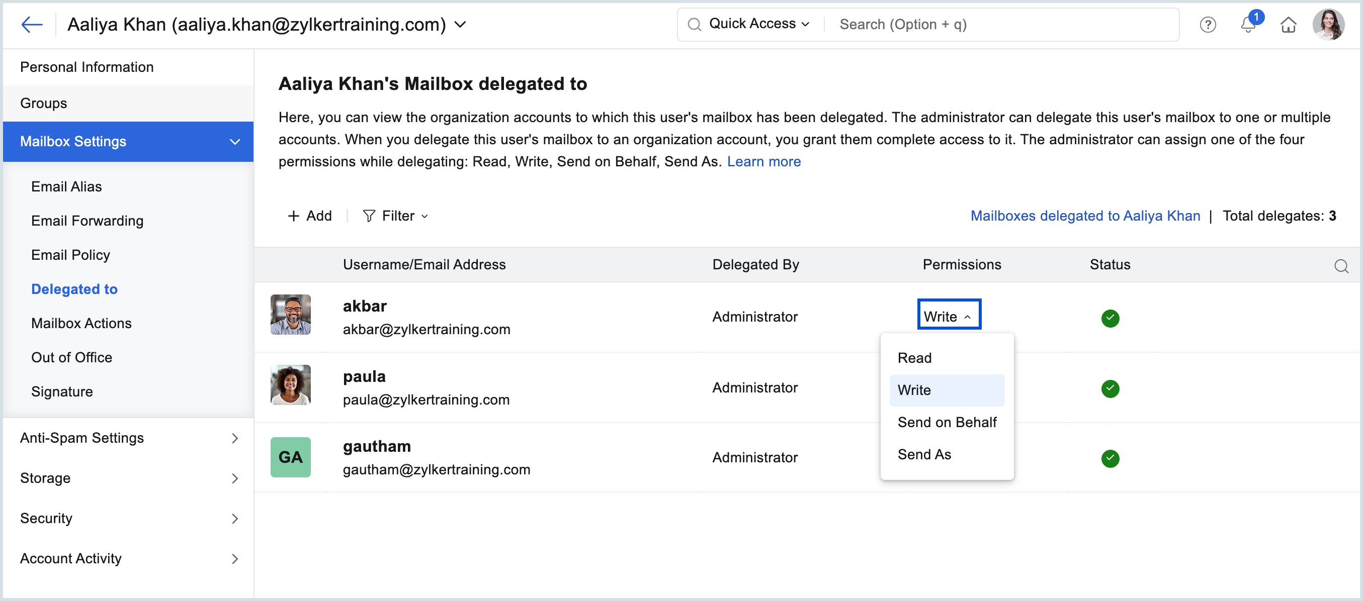Open Mailboxes delegated to Aaliya Khan link

point(1085,216)
